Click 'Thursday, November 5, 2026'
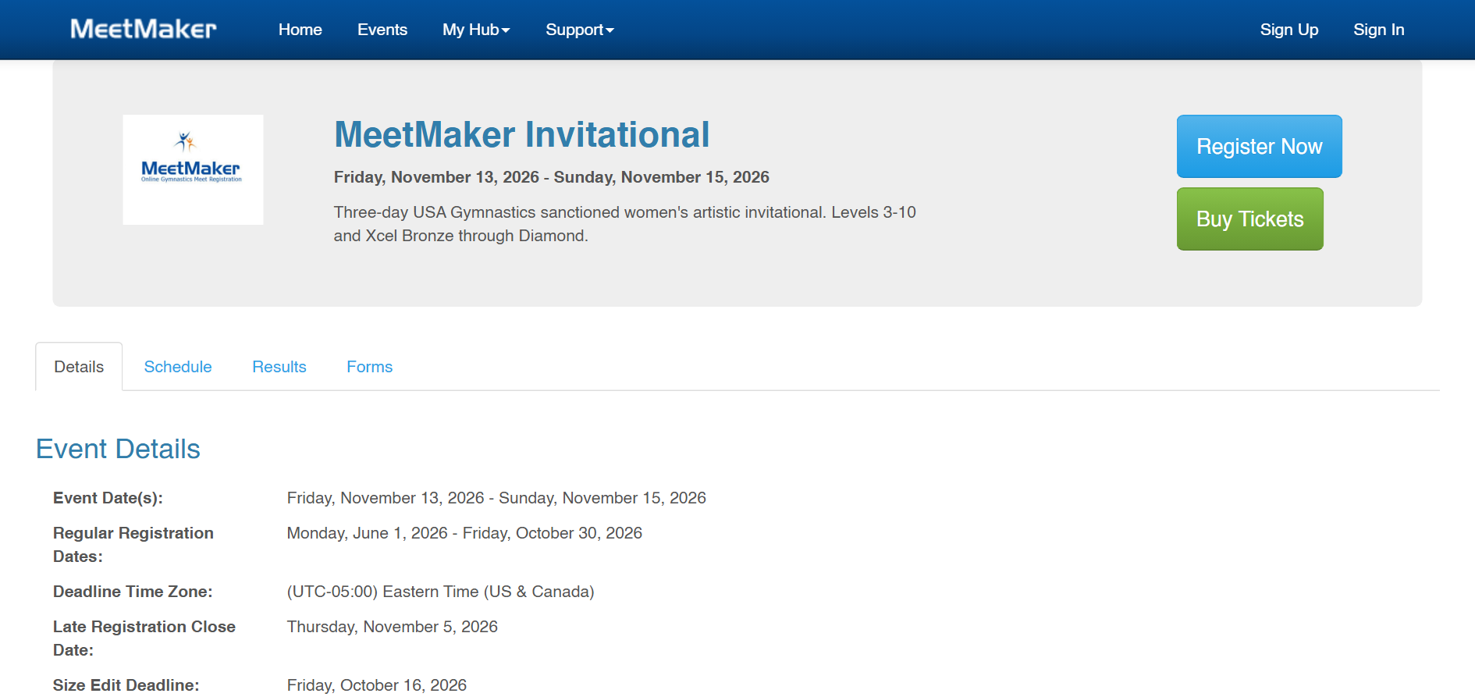 393,627
